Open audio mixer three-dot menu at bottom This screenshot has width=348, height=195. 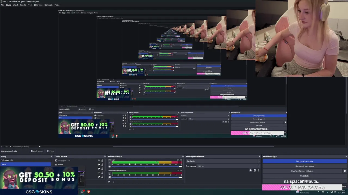(114, 182)
